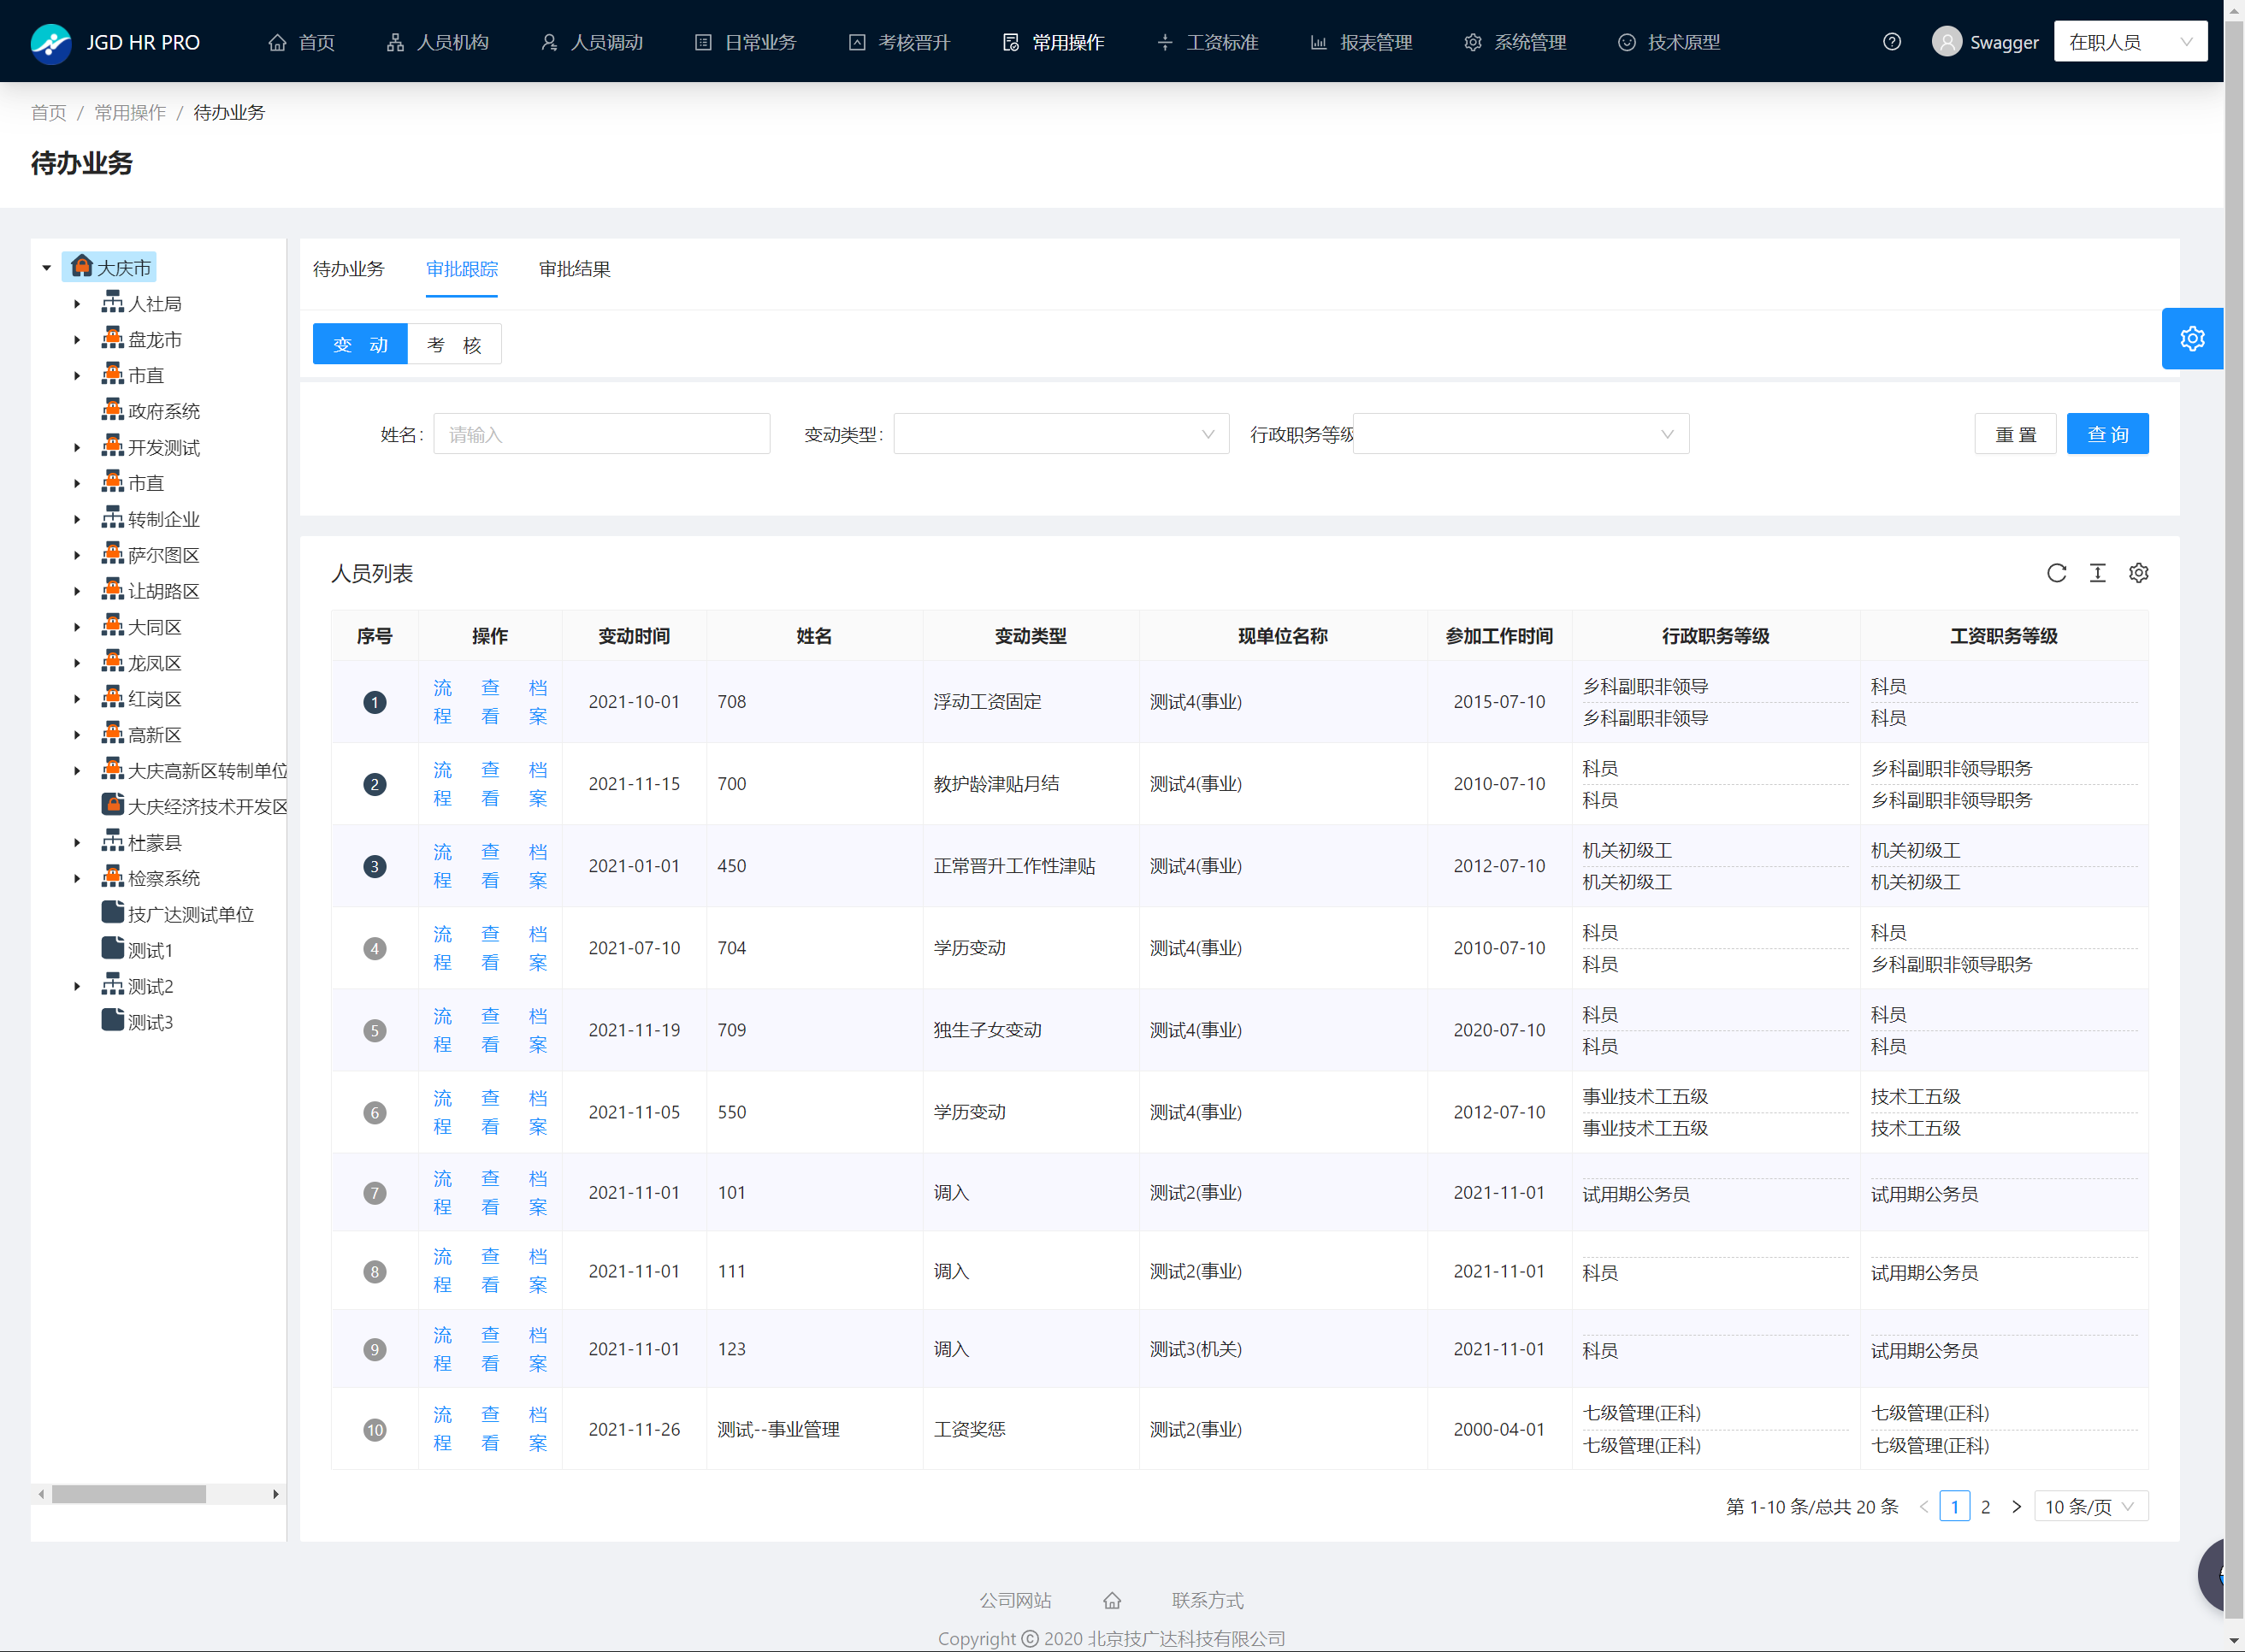The height and width of the screenshot is (1652, 2245).
Task: Click the tree panel horizontal scrollbar
Action: pos(129,1494)
